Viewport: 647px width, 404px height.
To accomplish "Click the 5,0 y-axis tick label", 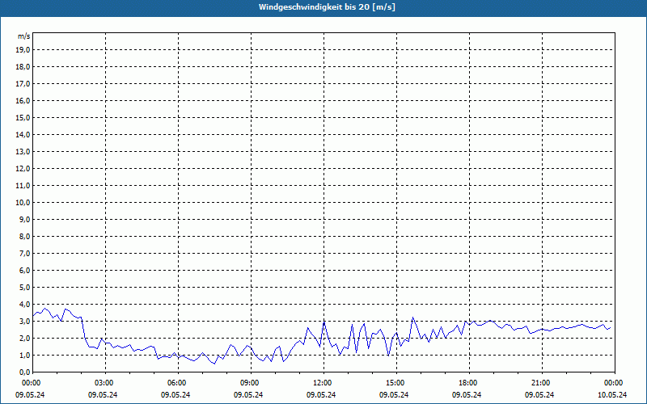I will pos(25,288).
